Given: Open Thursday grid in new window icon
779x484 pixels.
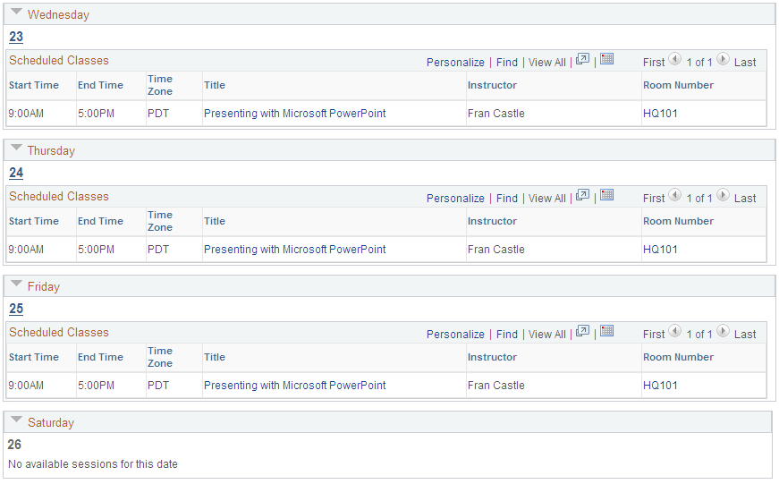Looking at the screenshot, I should [x=582, y=195].
